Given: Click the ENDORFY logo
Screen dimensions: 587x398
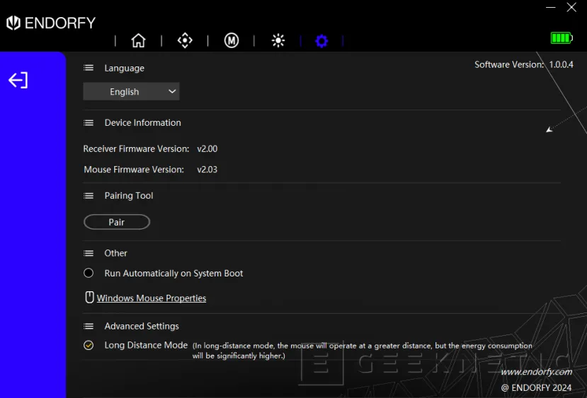Looking at the screenshot, I should (51, 23).
